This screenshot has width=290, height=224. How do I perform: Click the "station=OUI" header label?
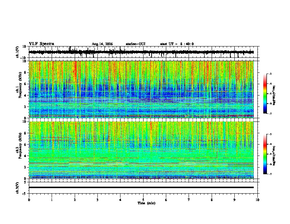click(x=135, y=44)
